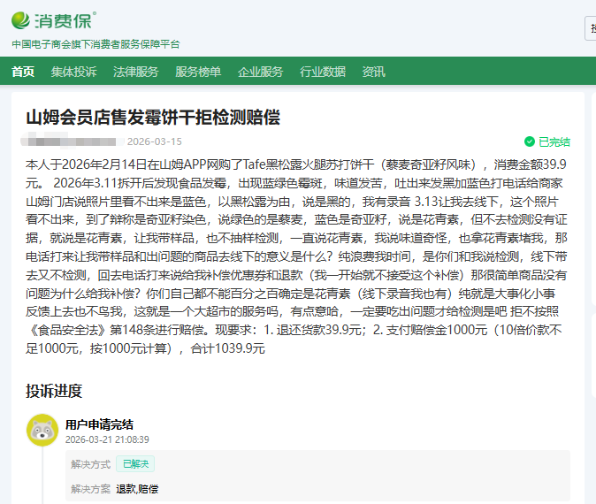The width and height of the screenshot is (596, 504).
Task: Select 服务榜单 in the navigation bar
Action: 198,72
